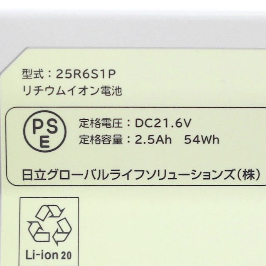
Task: Click the letter E in the PSE mark
Action: coord(45,141)
